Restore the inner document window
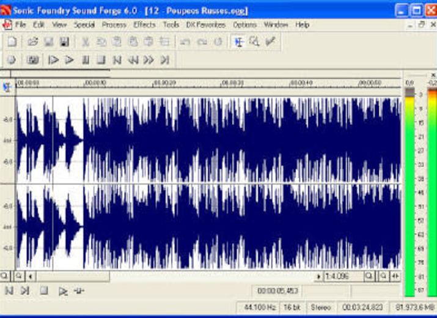The height and width of the screenshot is (318, 437). pyautogui.click(x=421, y=25)
